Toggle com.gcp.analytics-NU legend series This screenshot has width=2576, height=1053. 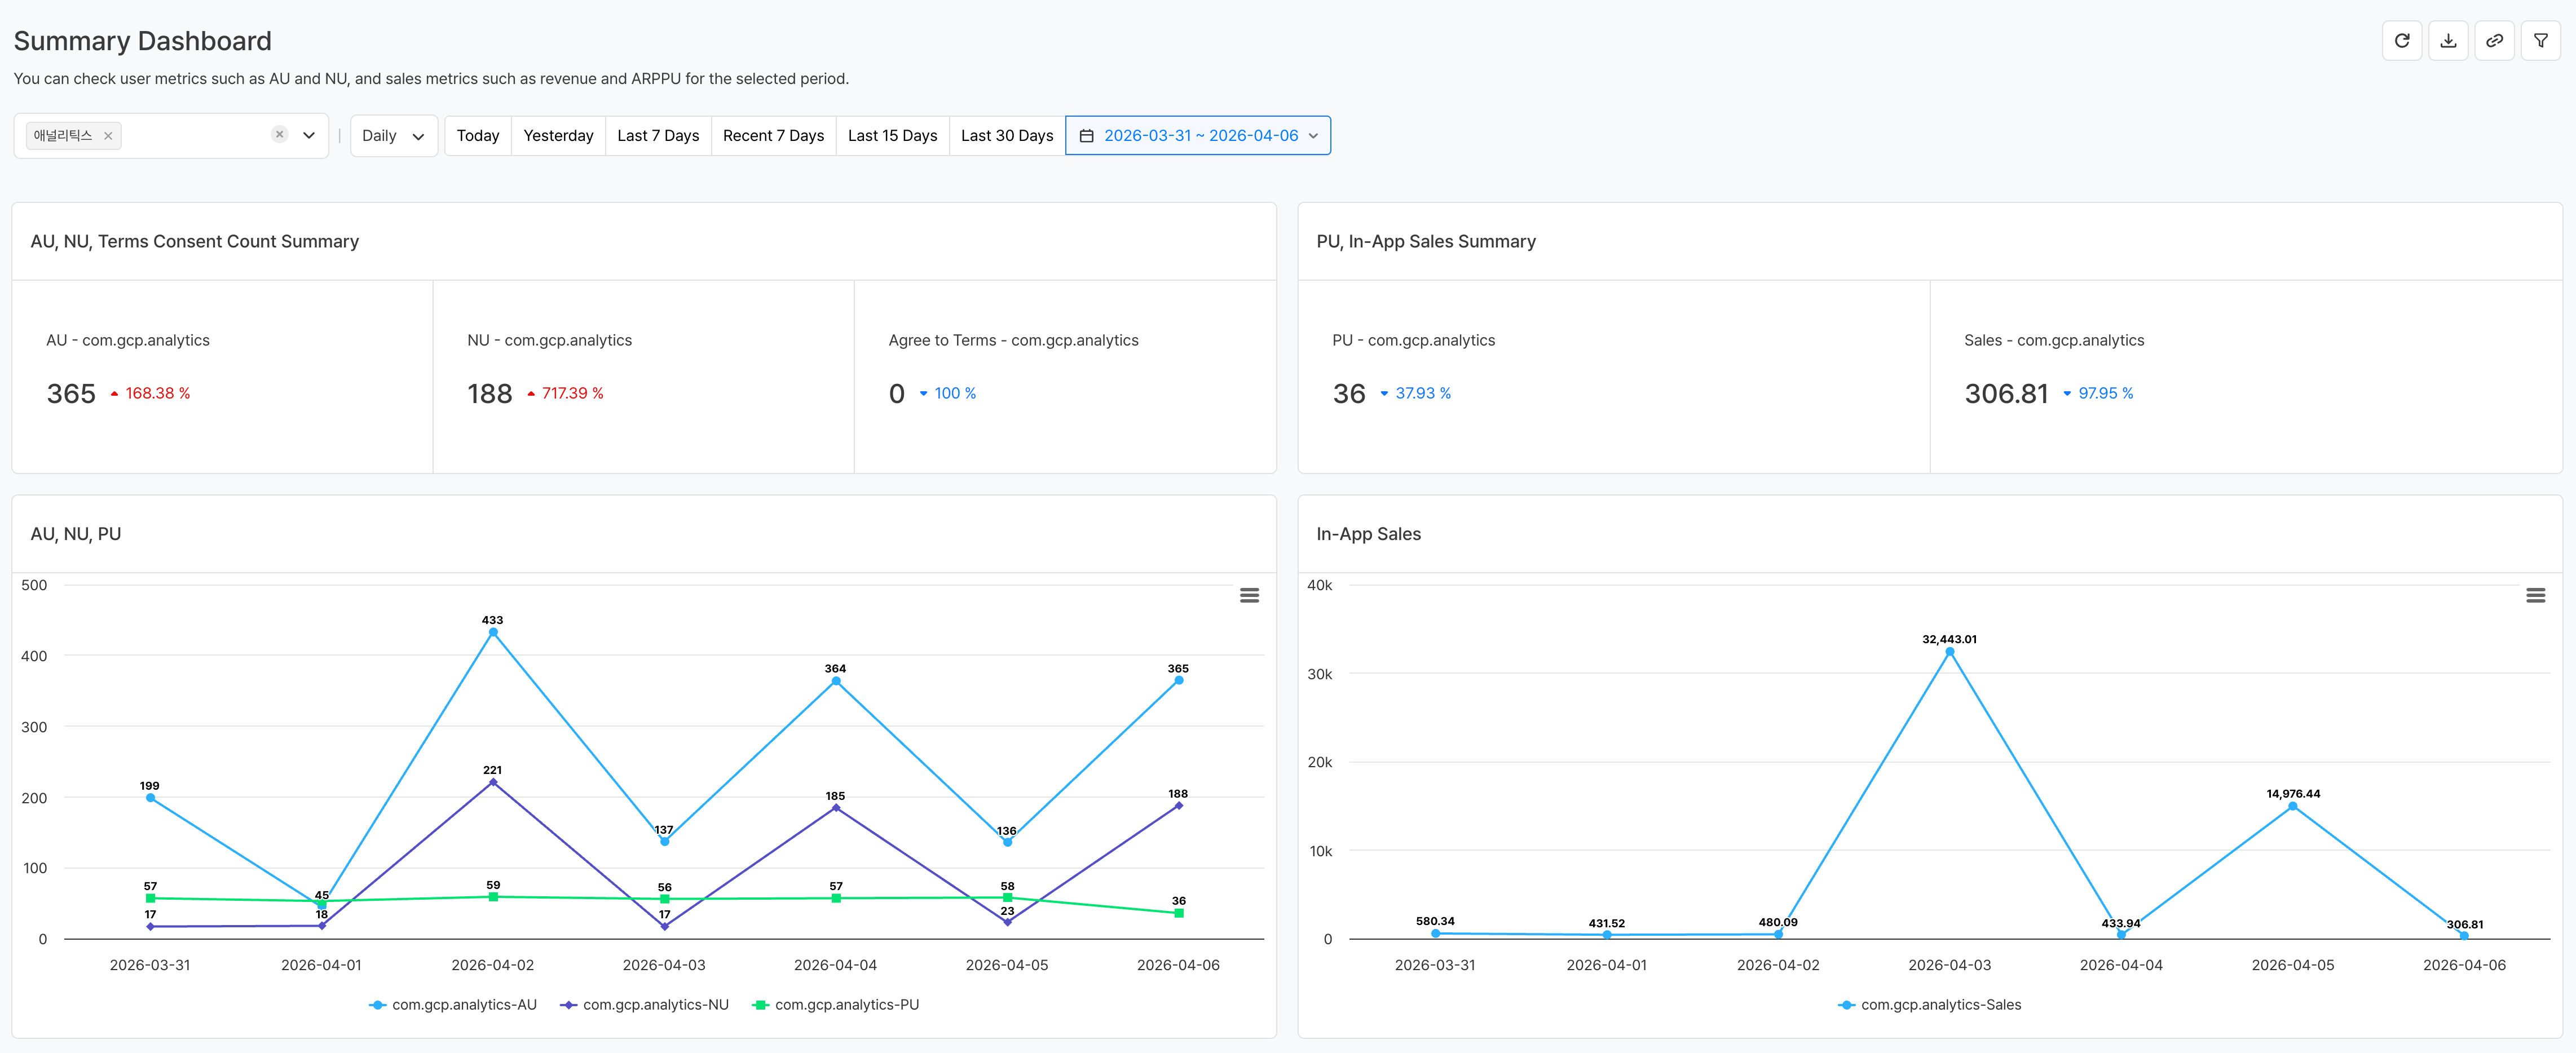(x=655, y=1004)
